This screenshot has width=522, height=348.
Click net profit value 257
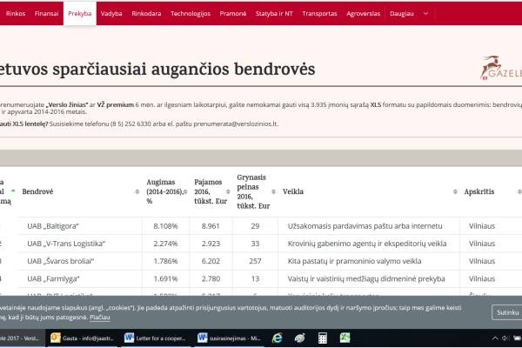[255, 261]
